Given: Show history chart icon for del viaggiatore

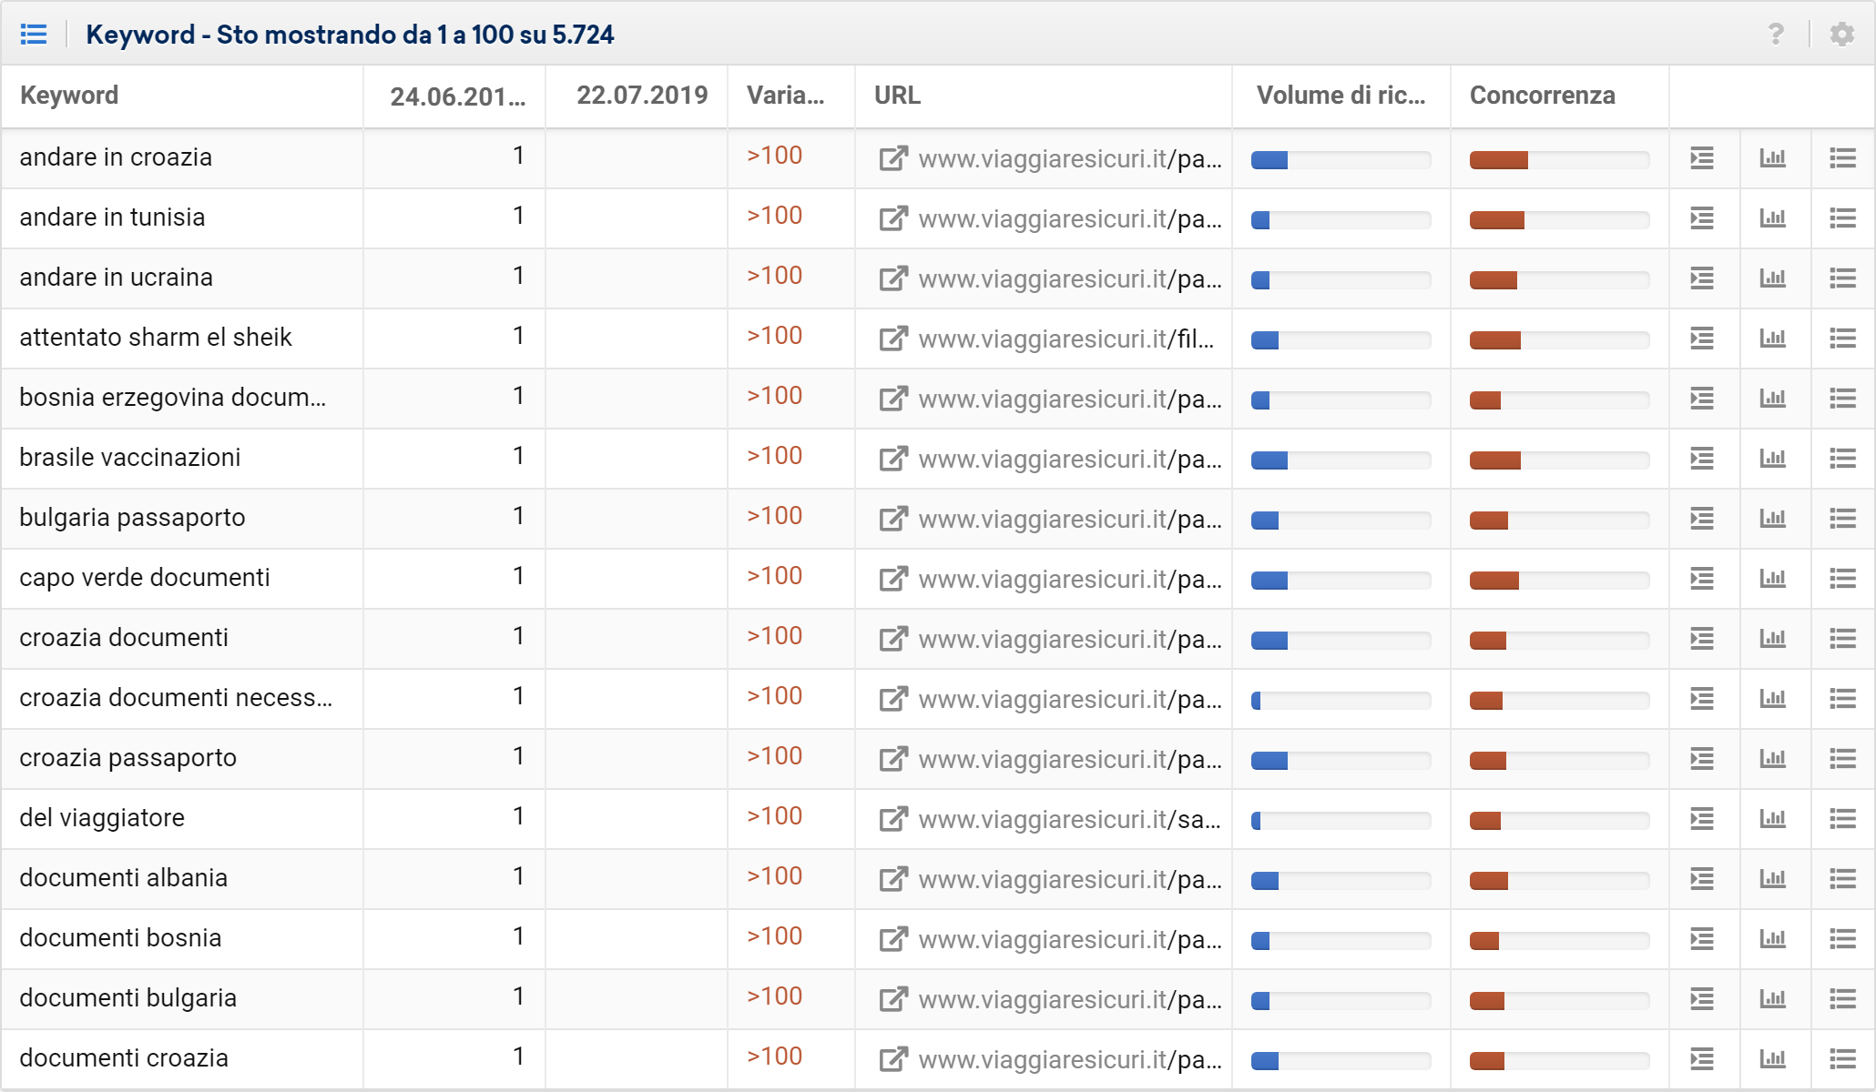Looking at the screenshot, I should 1772,819.
